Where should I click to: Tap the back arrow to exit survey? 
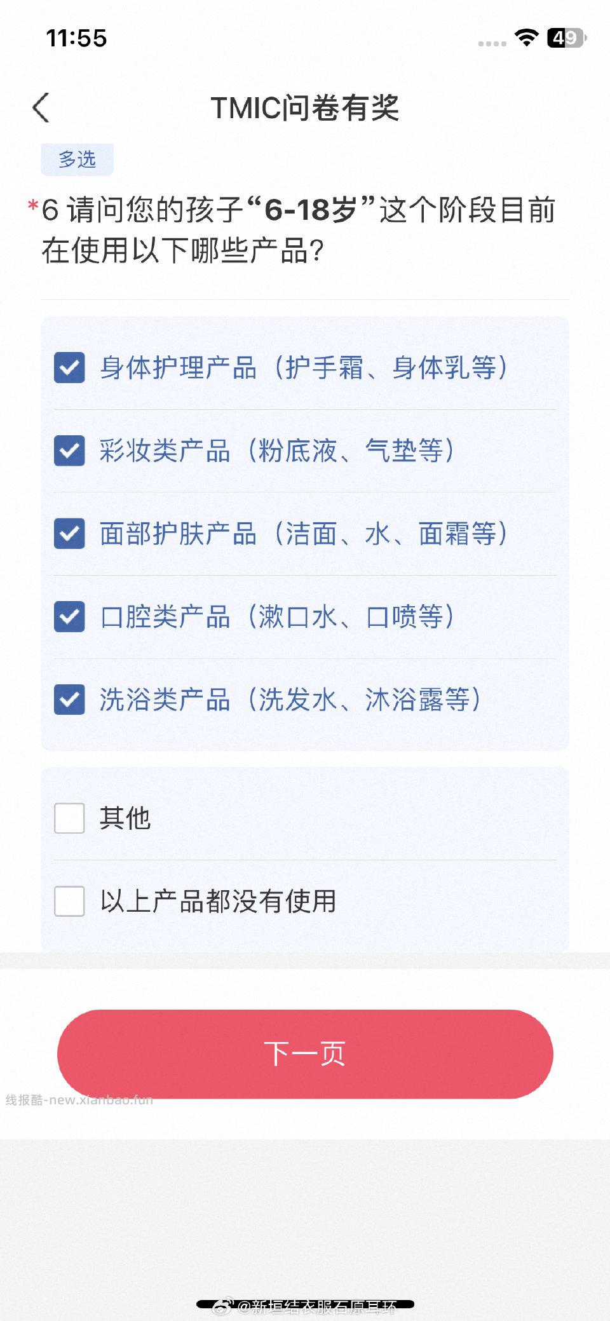pos(40,107)
